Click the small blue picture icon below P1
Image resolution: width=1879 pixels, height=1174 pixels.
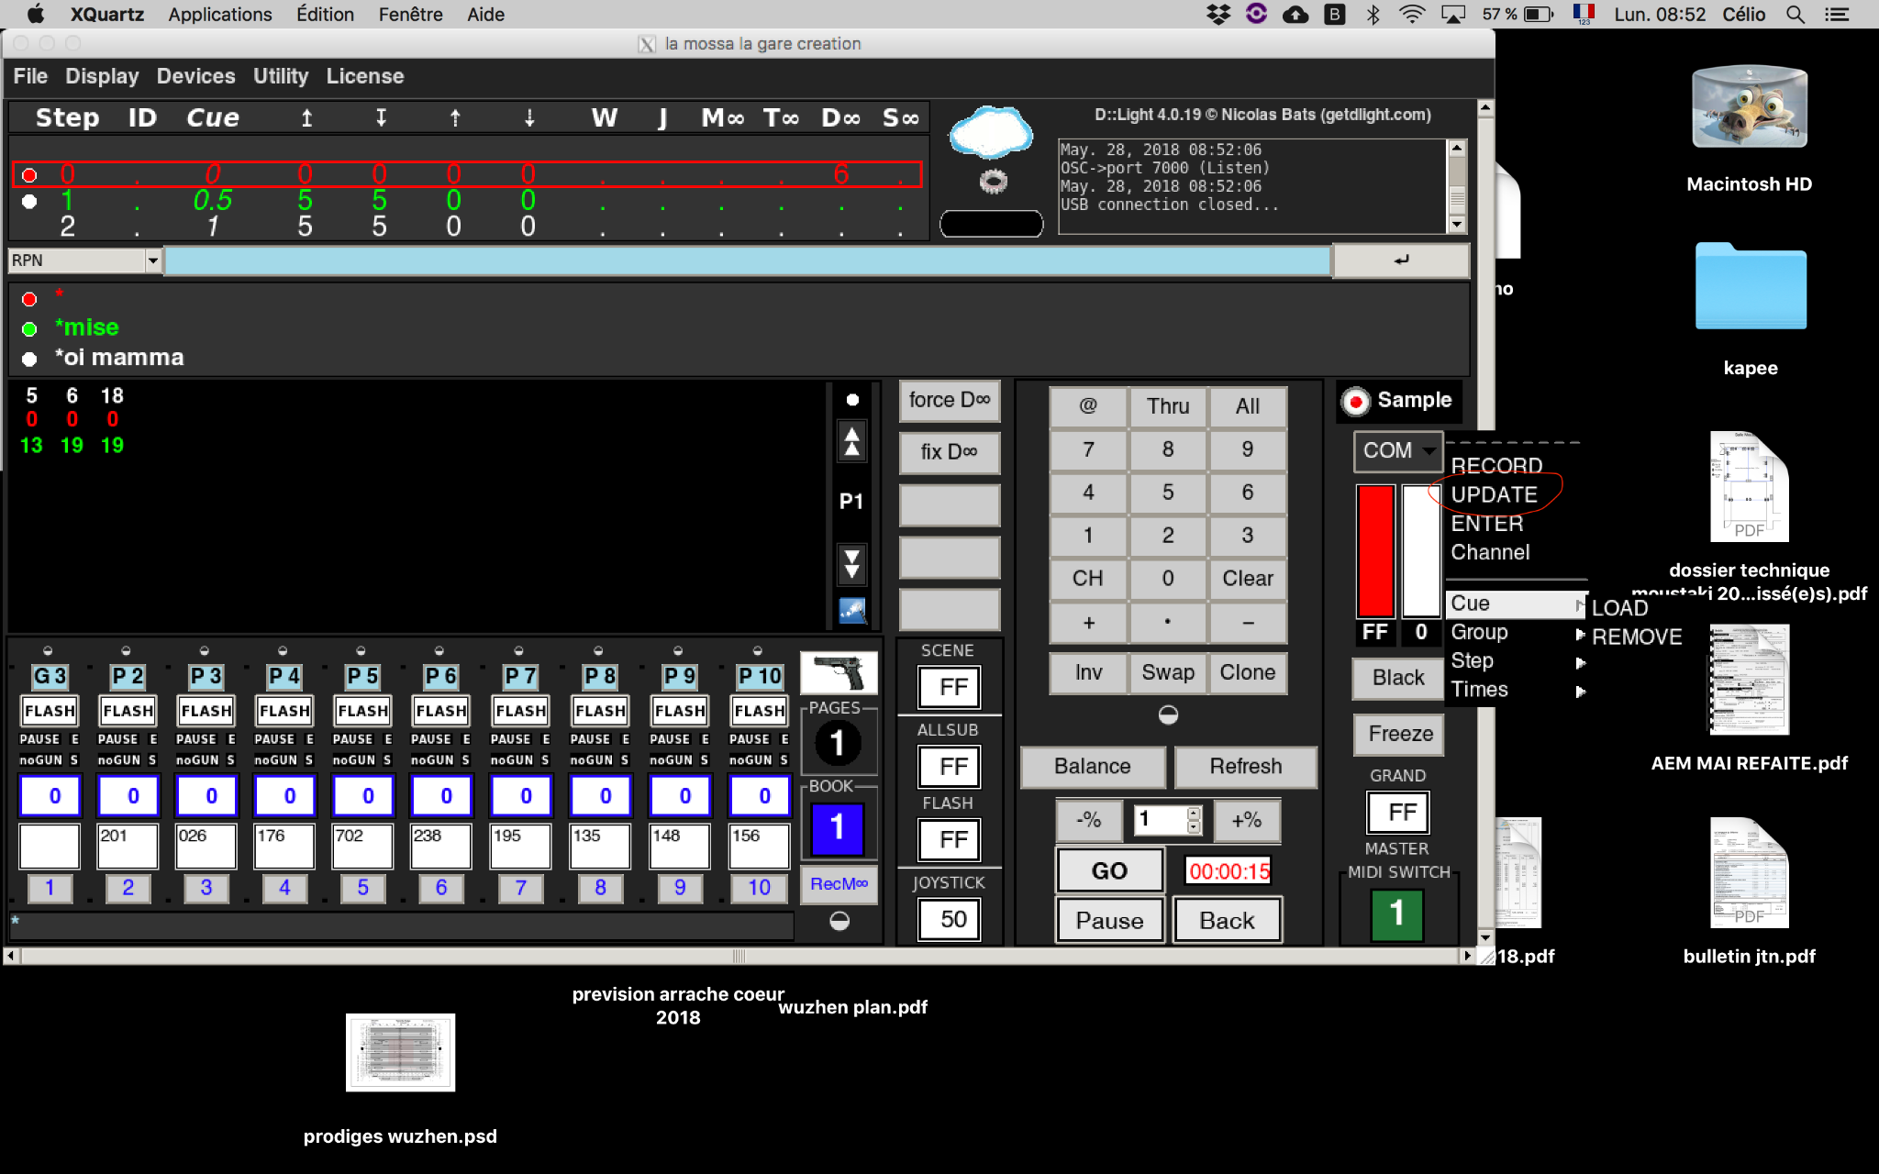(851, 610)
